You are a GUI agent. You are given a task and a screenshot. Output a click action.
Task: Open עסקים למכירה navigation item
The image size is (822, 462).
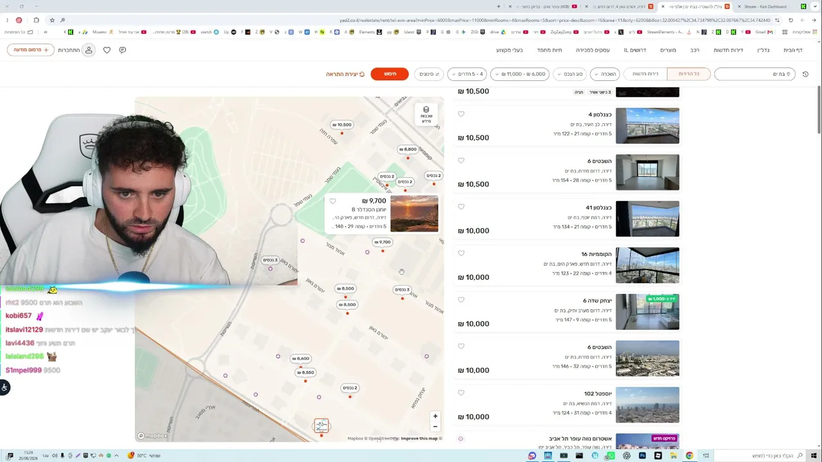point(593,50)
